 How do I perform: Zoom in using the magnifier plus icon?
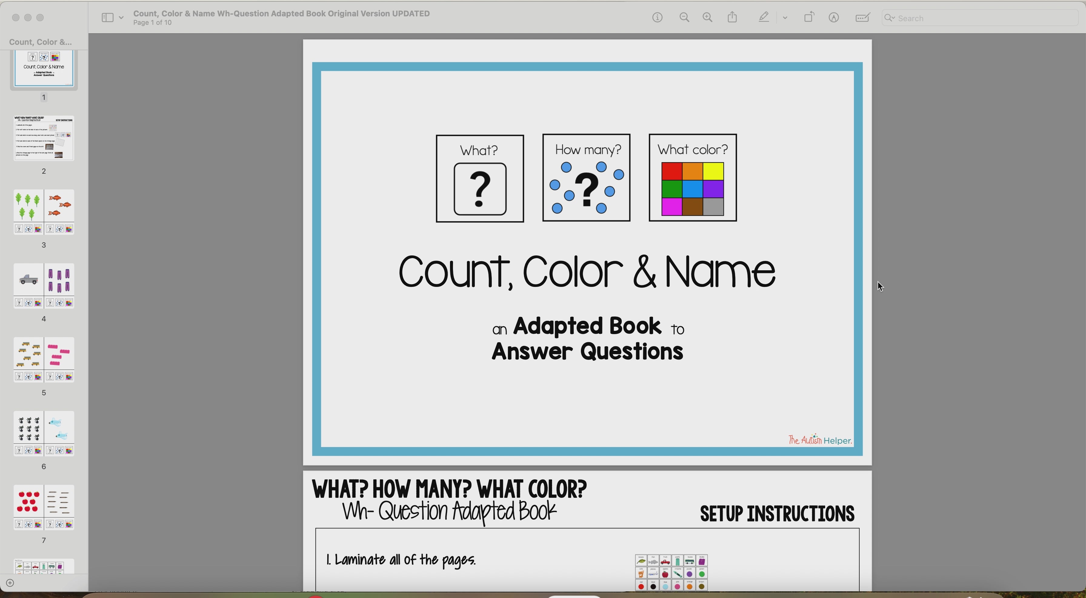708,17
